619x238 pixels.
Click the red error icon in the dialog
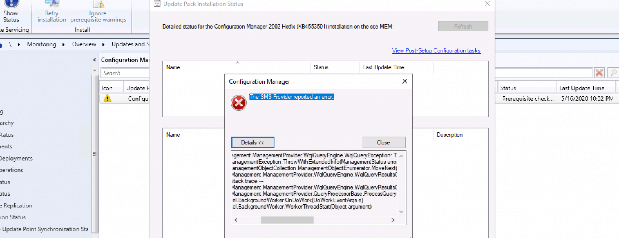[238, 102]
